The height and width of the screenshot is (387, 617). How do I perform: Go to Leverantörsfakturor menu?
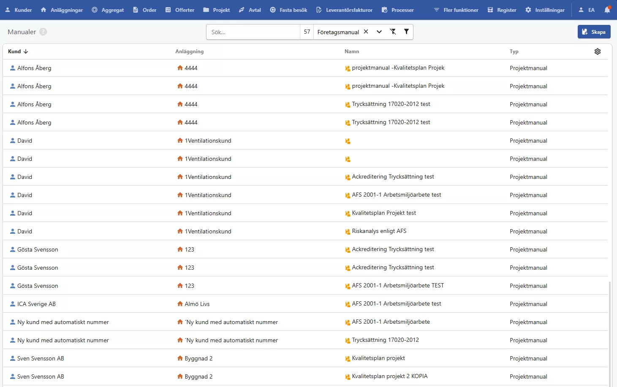tap(344, 10)
